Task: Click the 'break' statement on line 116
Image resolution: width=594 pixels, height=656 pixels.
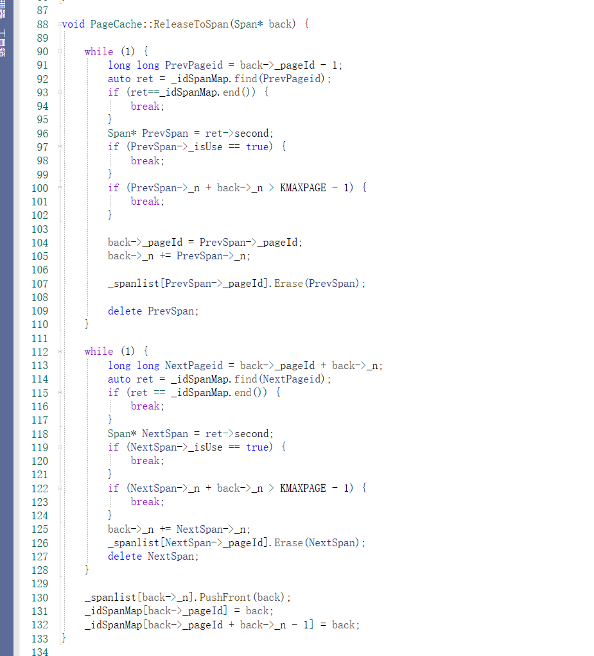Action: pos(145,406)
